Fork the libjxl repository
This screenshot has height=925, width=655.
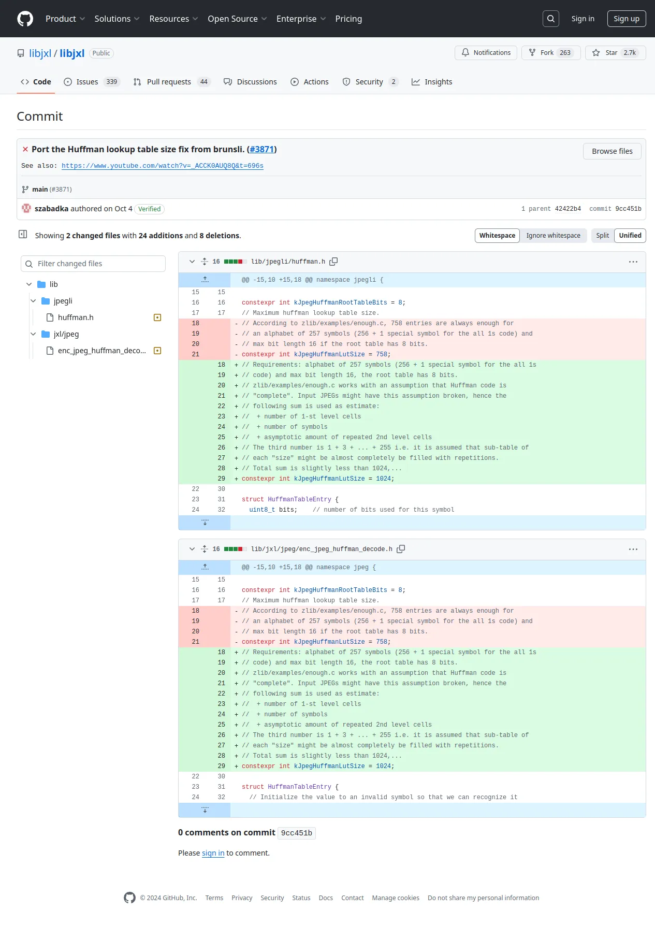click(x=551, y=53)
